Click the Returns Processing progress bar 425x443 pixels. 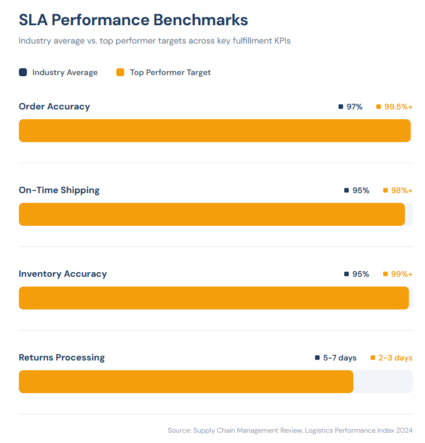[x=215, y=382]
